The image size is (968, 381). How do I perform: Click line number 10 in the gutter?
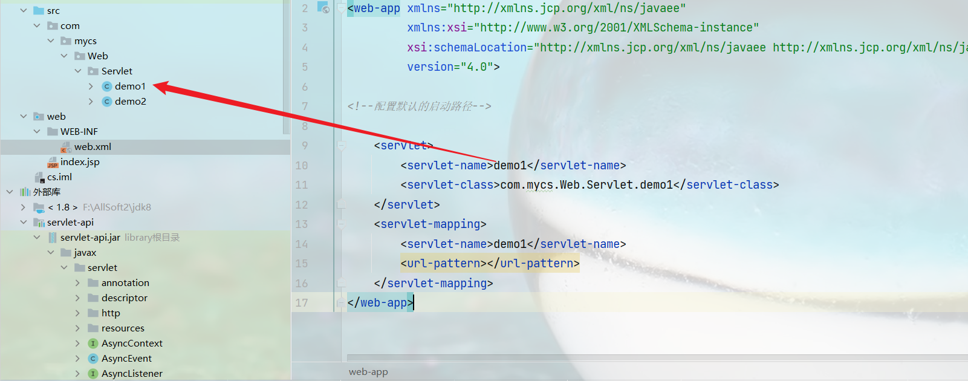tap(302, 166)
